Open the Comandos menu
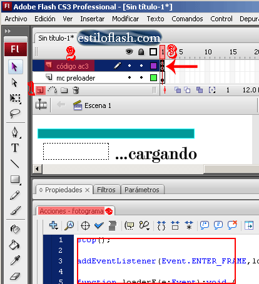 click(x=187, y=19)
